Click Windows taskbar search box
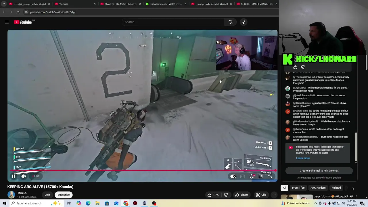The width and height of the screenshot is (368, 207). pyautogui.click(x=37, y=203)
